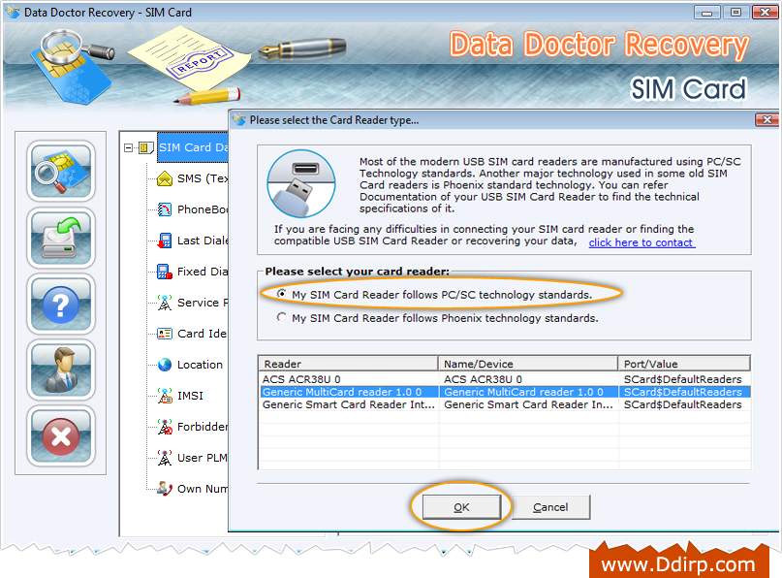Click the User PLMN tower icon
This screenshot has width=782, height=578.
(165, 458)
